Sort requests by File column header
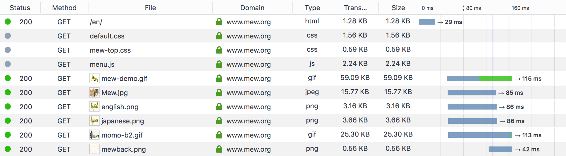Image resolution: width=566 pixels, height=156 pixels. [x=150, y=8]
